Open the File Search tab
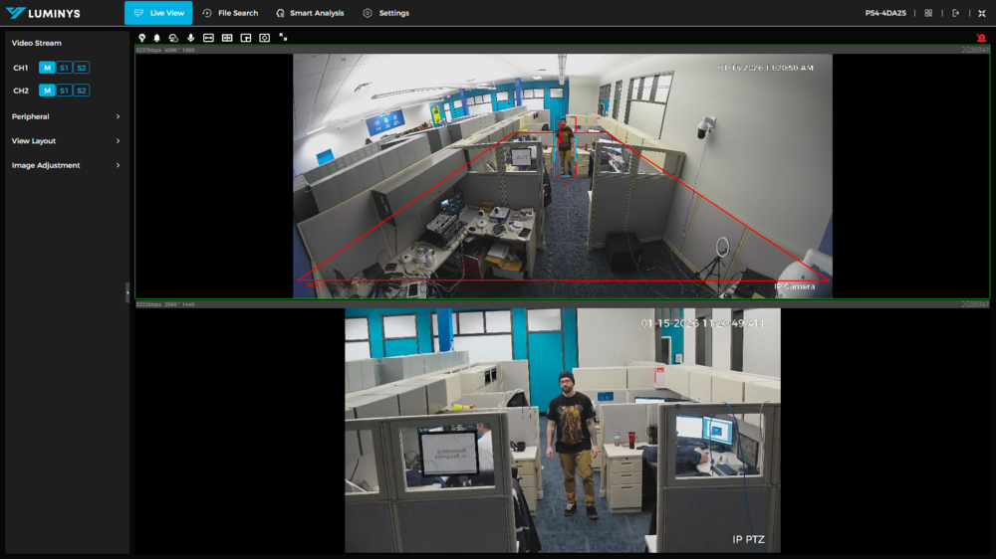The height and width of the screenshot is (559, 996). tap(230, 13)
